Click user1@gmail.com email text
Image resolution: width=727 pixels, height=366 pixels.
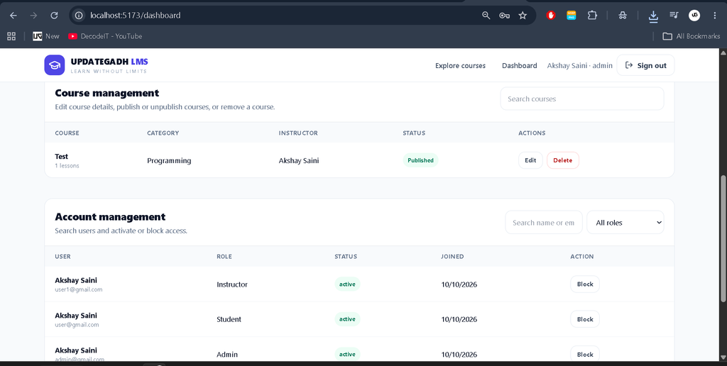pyautogui.click(x=78, y=289)
